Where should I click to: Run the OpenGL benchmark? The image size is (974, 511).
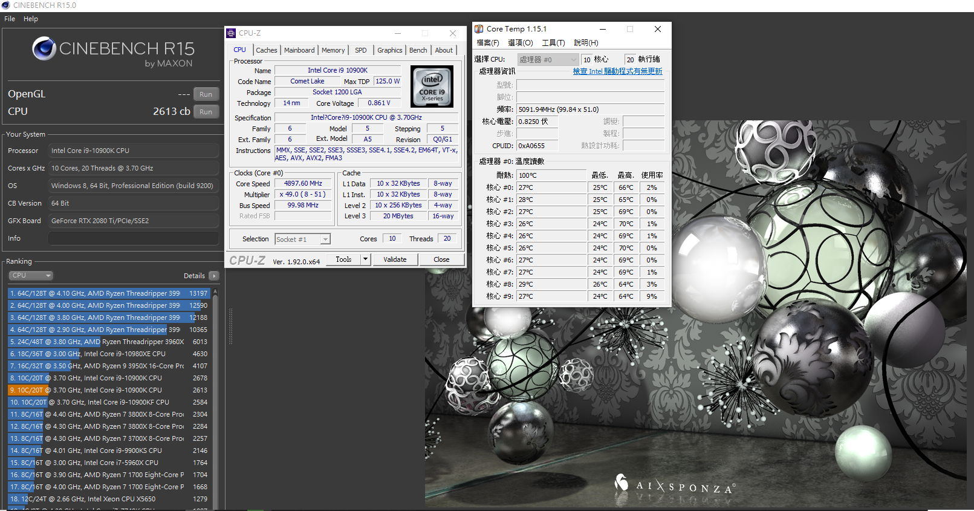[x=206, y=94]
